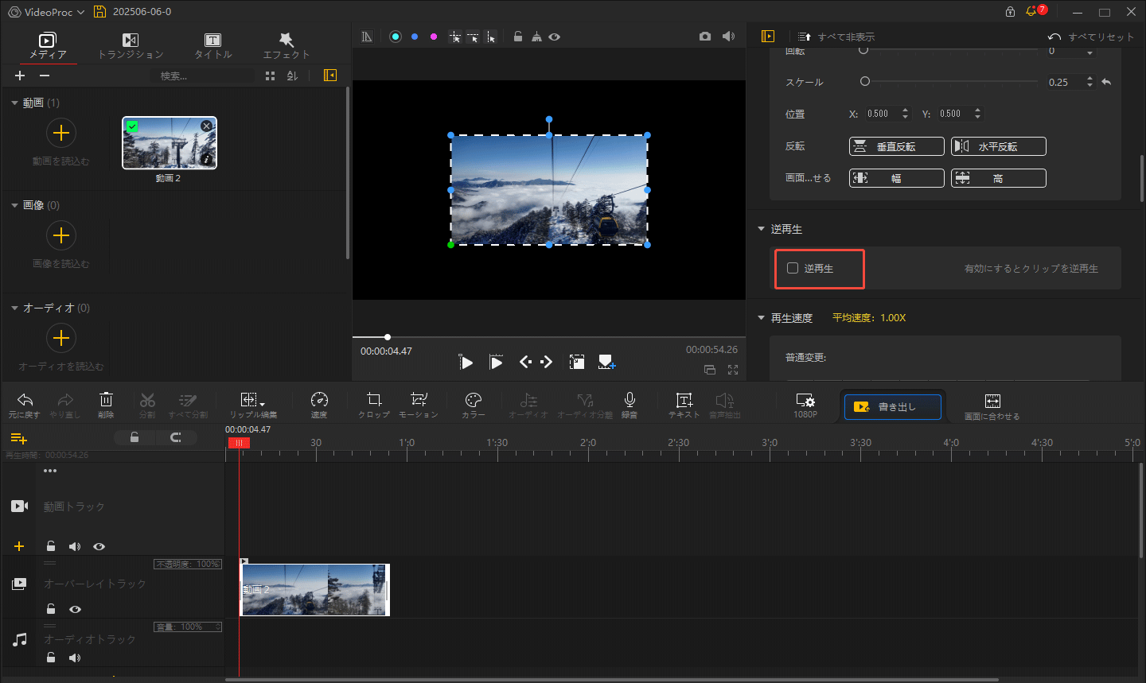Collapse the inspector panel icon

(x=768, y=37)
